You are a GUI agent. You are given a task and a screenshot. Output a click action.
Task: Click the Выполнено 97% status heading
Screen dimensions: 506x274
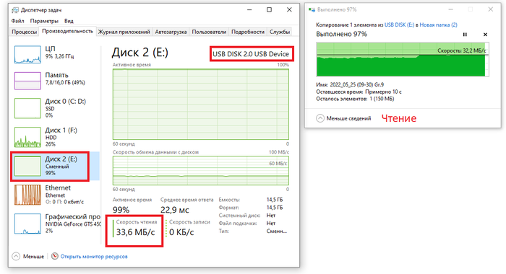[x=341, y=34]
